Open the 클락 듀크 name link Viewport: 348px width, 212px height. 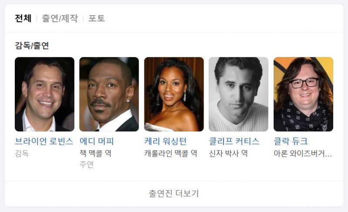click(291, 141)
